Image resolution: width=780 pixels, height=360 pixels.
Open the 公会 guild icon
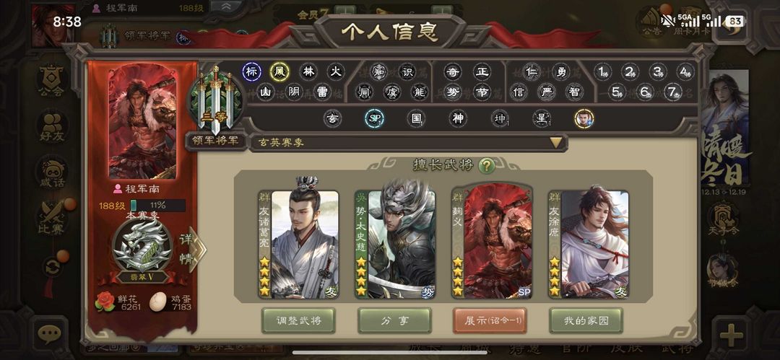point(52,82)
